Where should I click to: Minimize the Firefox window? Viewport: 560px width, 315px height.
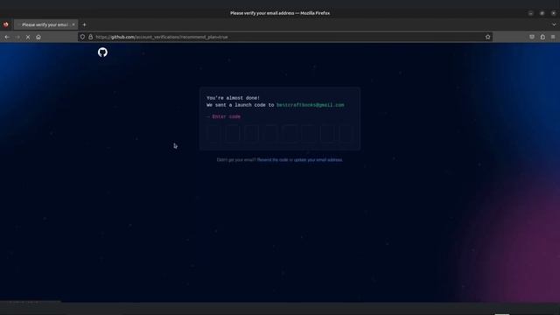[531, 13]
